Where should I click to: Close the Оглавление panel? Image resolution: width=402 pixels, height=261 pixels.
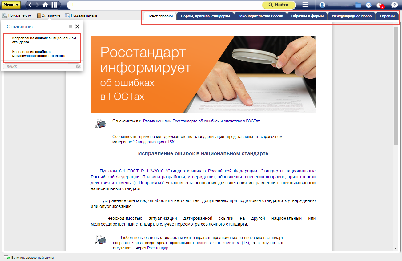point(77,27)
